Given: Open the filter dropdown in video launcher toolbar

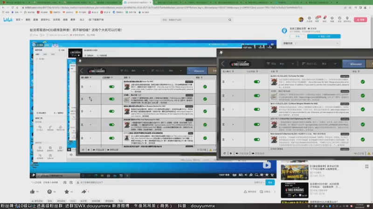Looking at the screenshot, I should point(132,71).
